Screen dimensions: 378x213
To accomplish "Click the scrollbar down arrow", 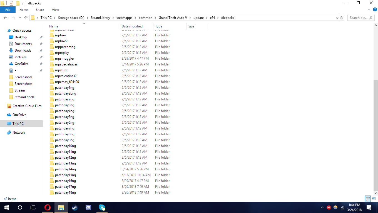I will (375, 193).
